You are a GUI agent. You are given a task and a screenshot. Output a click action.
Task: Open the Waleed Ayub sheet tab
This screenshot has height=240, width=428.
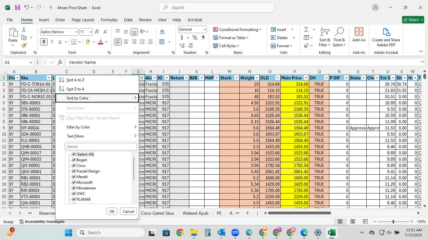[195, 213]
